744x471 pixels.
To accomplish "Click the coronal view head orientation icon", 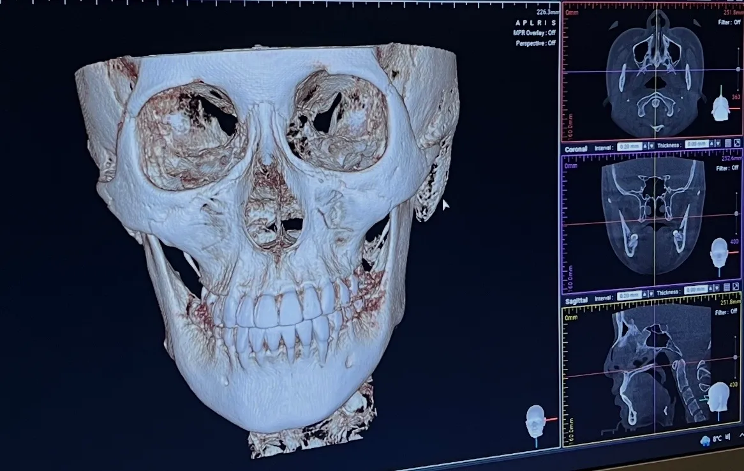I will point(719,253).
